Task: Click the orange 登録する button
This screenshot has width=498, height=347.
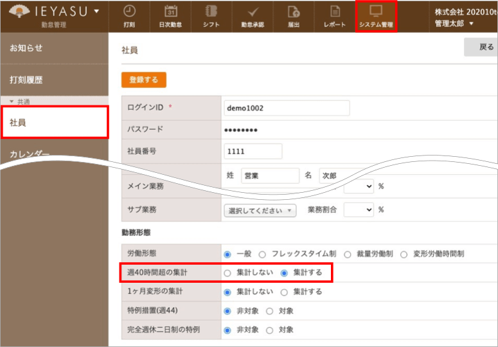Action: (x=143, y=80)
